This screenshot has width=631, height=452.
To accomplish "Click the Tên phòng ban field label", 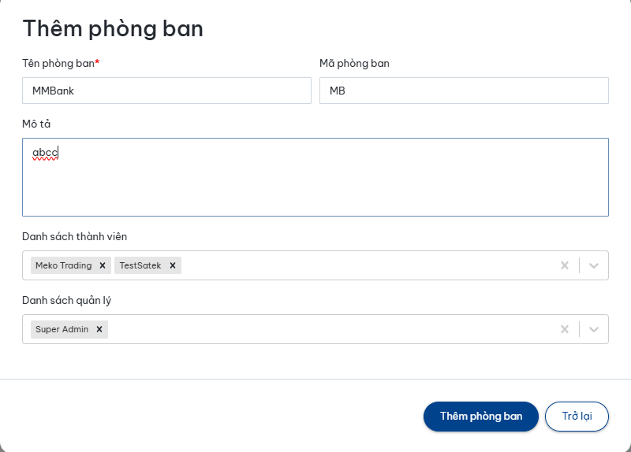I will click(x=60, y=63).
